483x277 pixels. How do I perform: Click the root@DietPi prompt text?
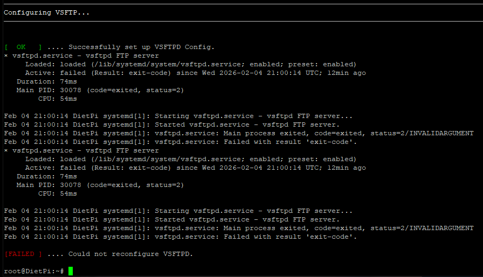(x=34, y=271)
